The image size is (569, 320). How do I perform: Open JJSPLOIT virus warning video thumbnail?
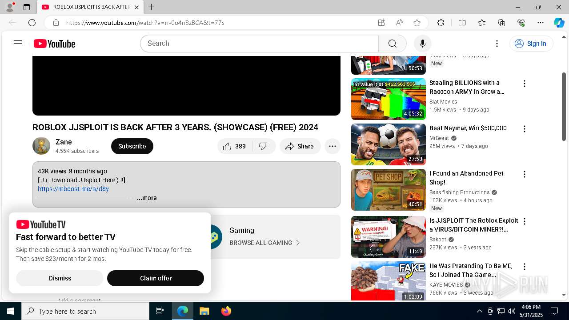pyautogui.click(x=389, y=237)
